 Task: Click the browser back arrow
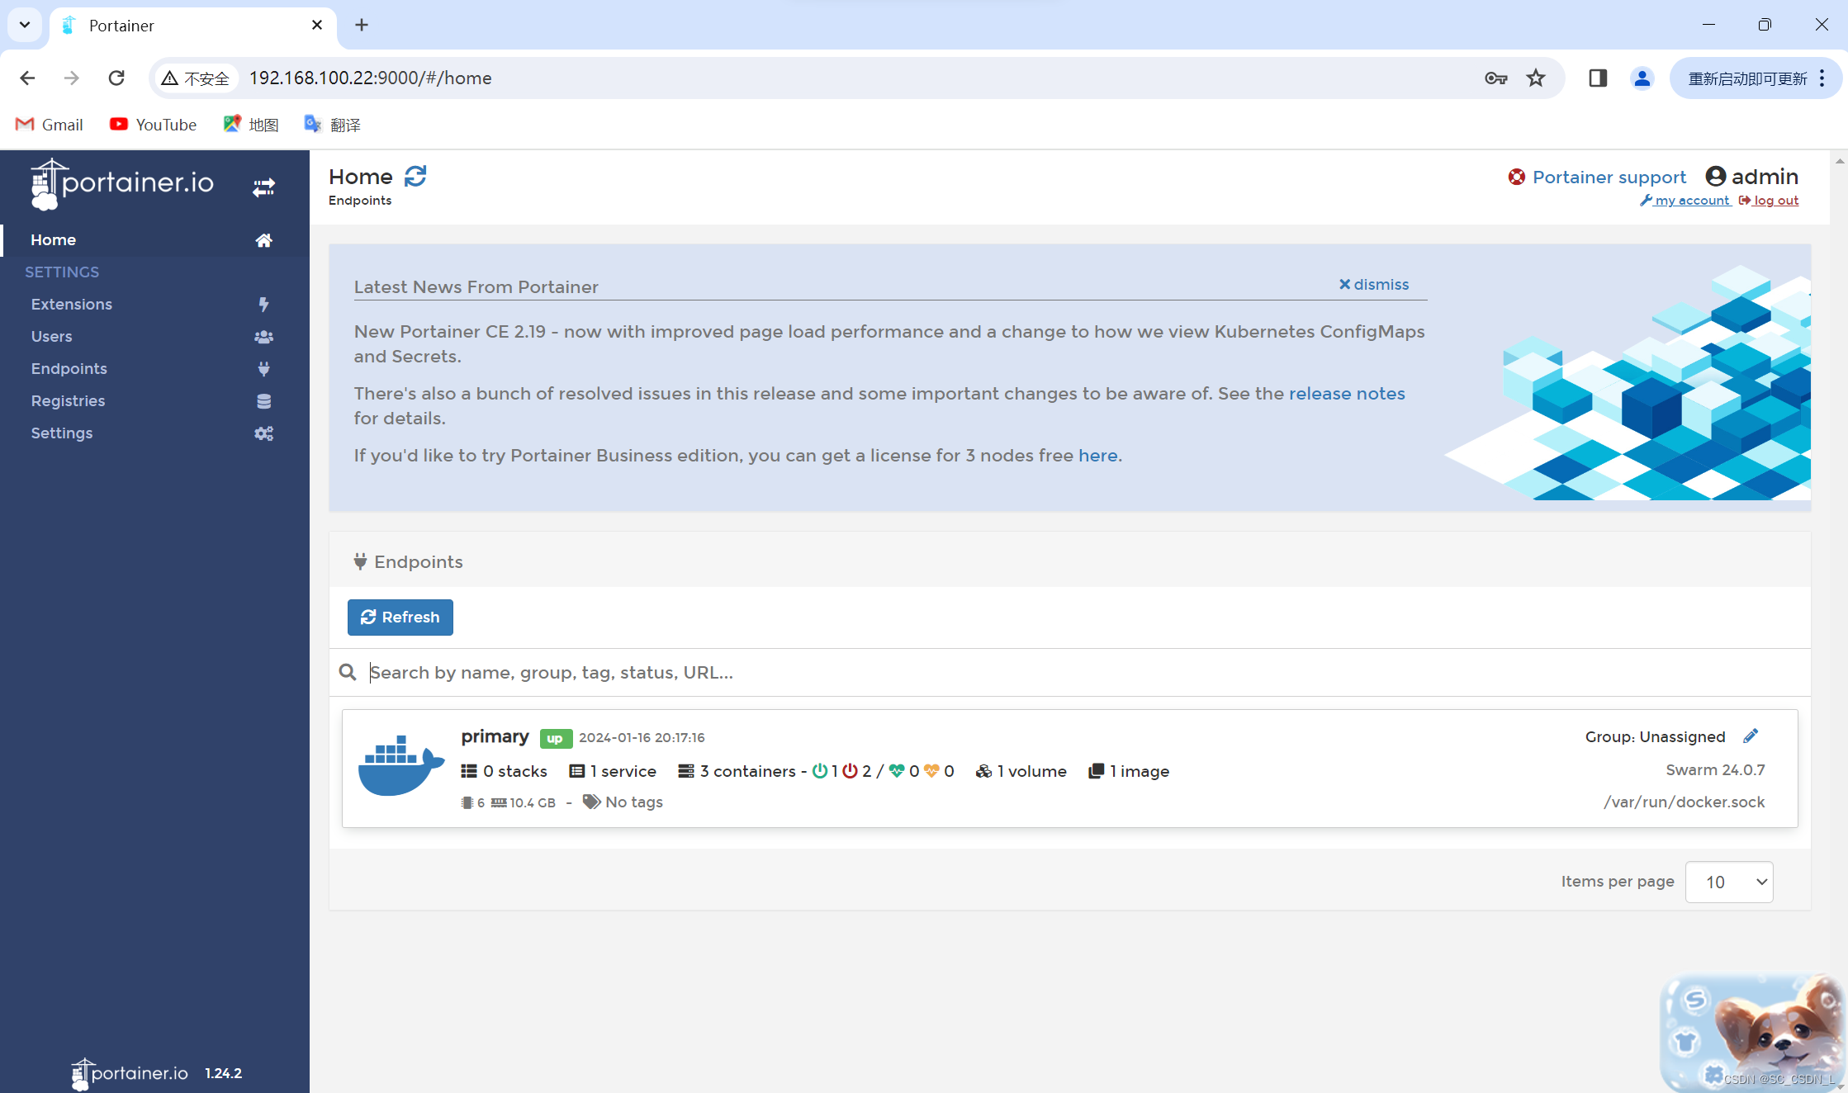coord(27,78)
